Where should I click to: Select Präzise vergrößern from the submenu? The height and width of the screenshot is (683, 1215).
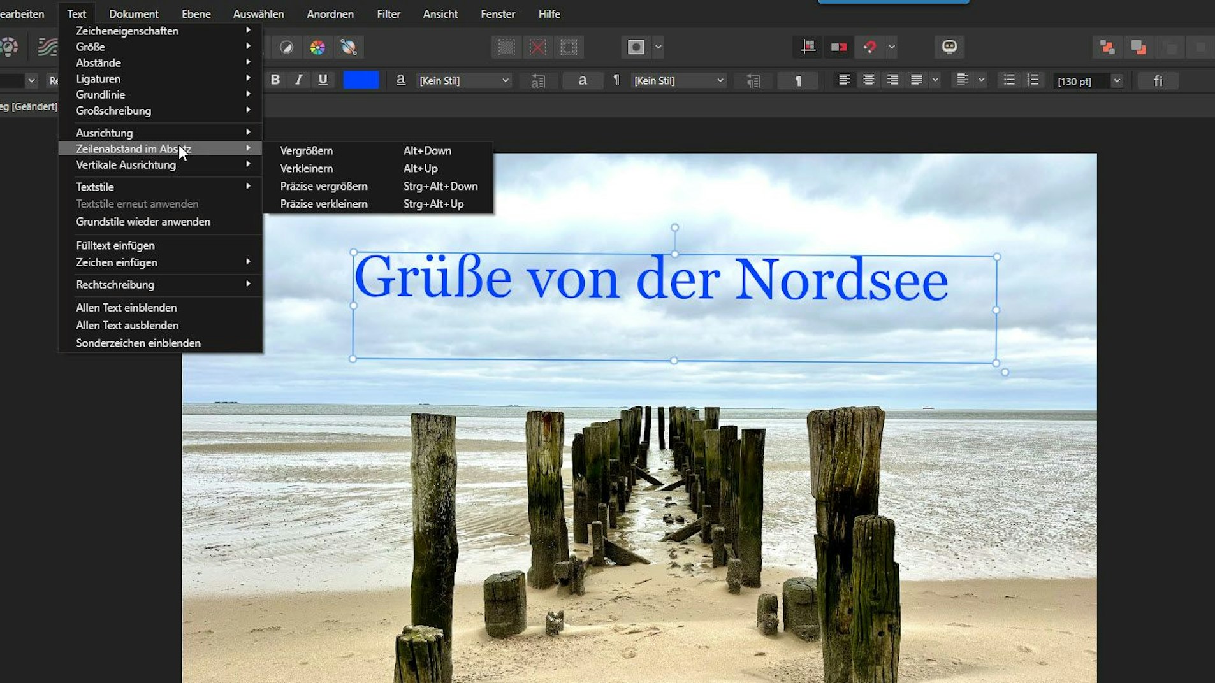pyautogui.click(x=324, y=186)
